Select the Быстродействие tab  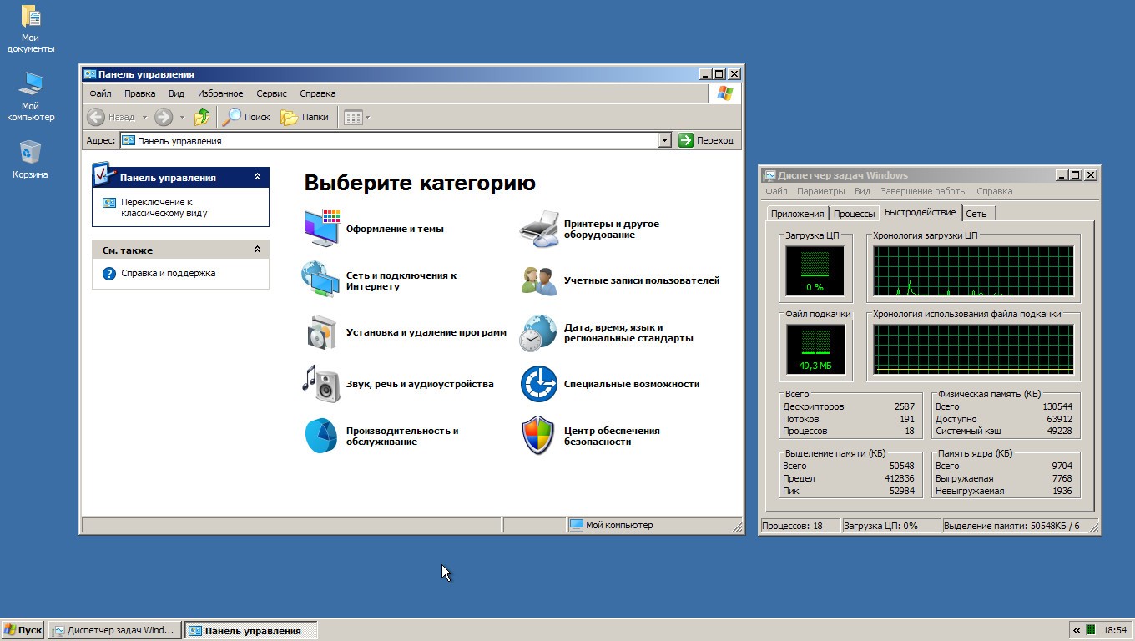(921, 212)
